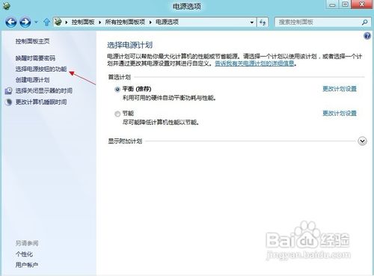Expand arrow after 所有控制面板项 breadcrumb
This screenshot has height=276, width=374.
[x=150, y=22]
